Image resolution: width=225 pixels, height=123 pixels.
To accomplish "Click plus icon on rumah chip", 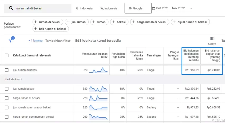I will [x=93, y=22].
